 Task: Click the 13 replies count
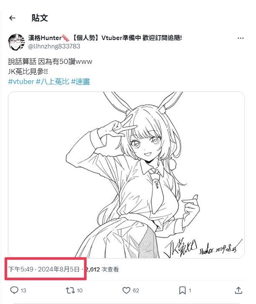pos(23,291)
